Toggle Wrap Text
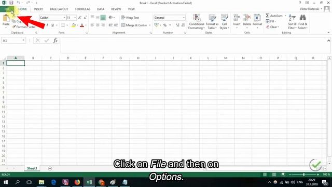Viewport: 332px width, 187px height. (x=130, y=18)
